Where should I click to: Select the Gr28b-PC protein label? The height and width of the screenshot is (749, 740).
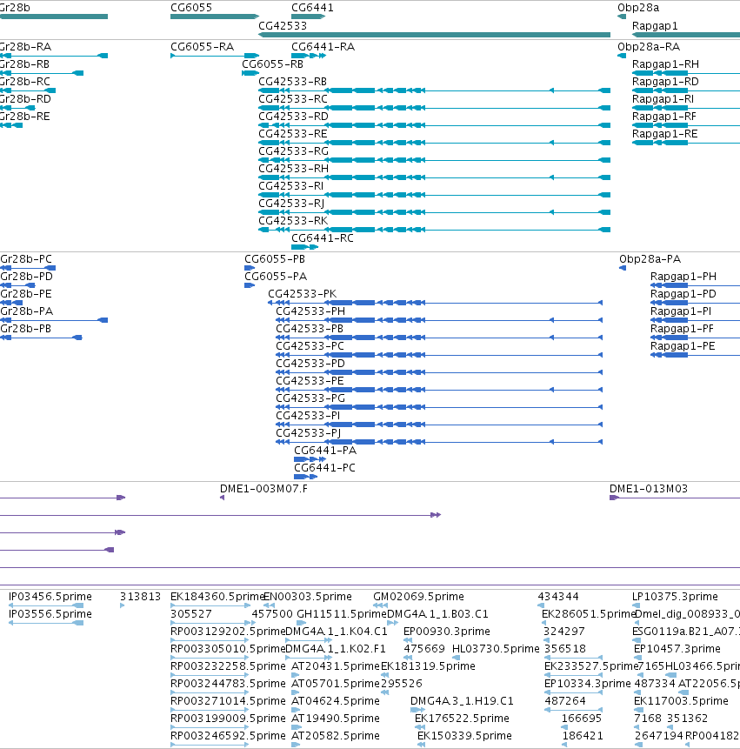tap(26, 259)
